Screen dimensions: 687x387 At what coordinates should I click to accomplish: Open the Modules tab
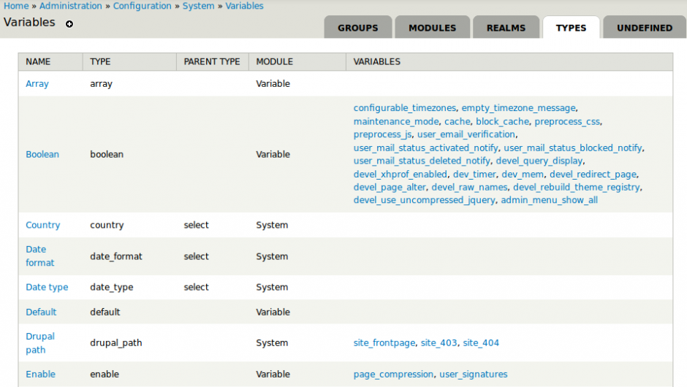tap(432, 28)
